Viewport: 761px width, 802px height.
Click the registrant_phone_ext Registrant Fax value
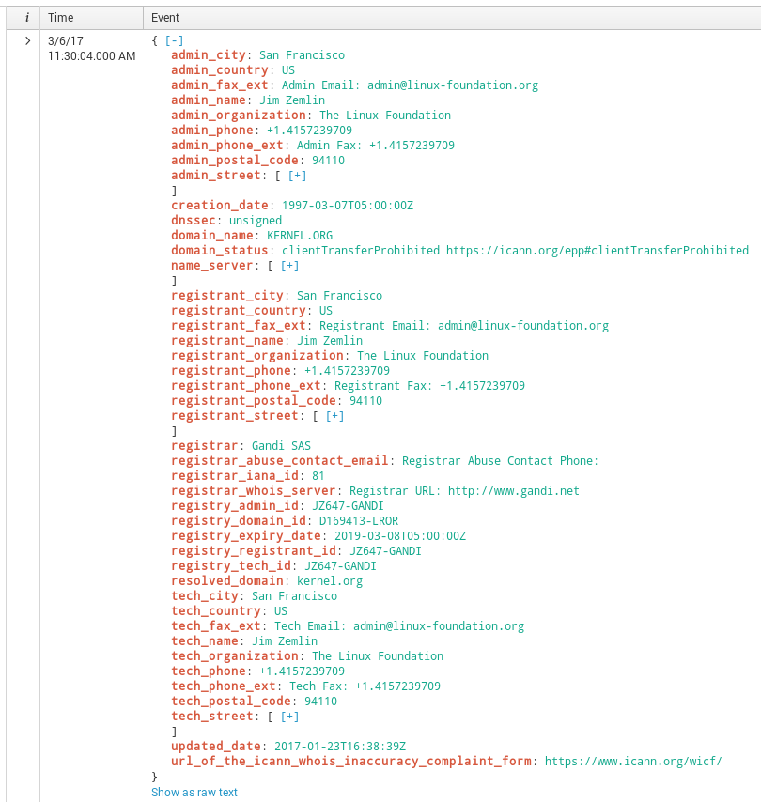tap(430, 386)
